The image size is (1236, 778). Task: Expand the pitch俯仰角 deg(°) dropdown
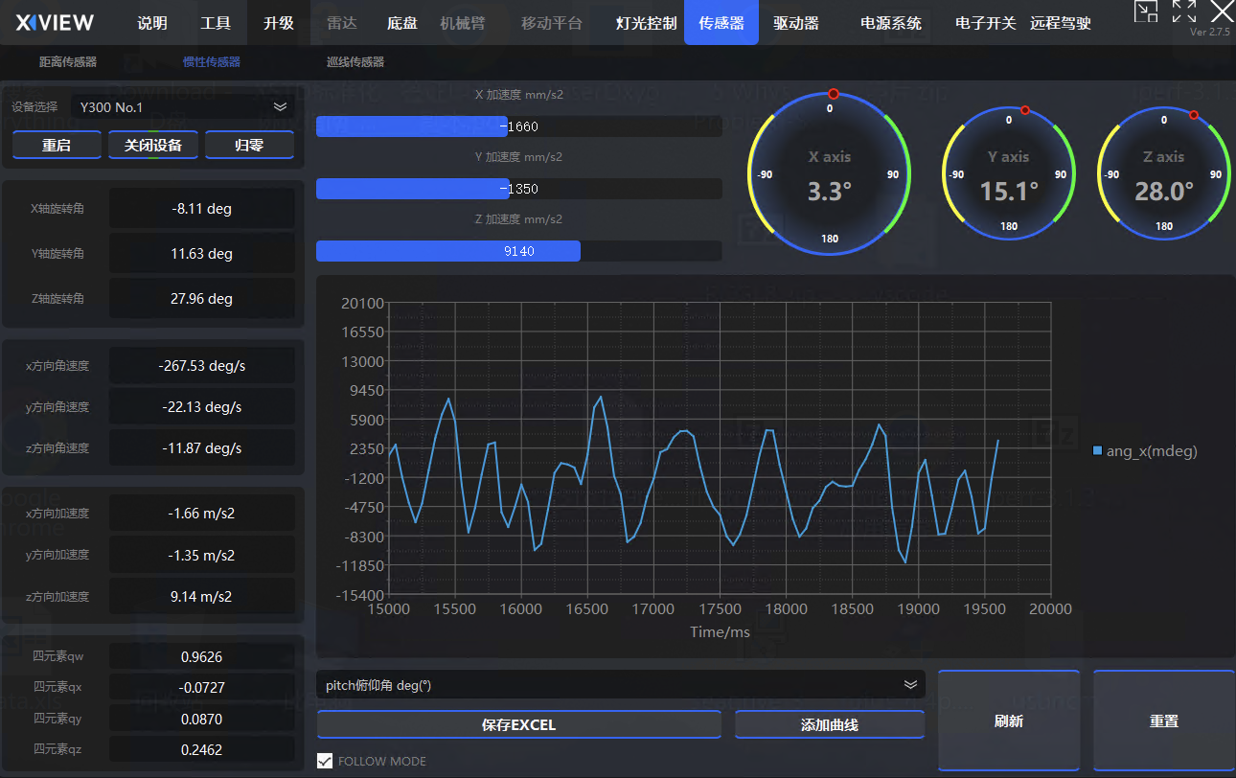(620, 685)
